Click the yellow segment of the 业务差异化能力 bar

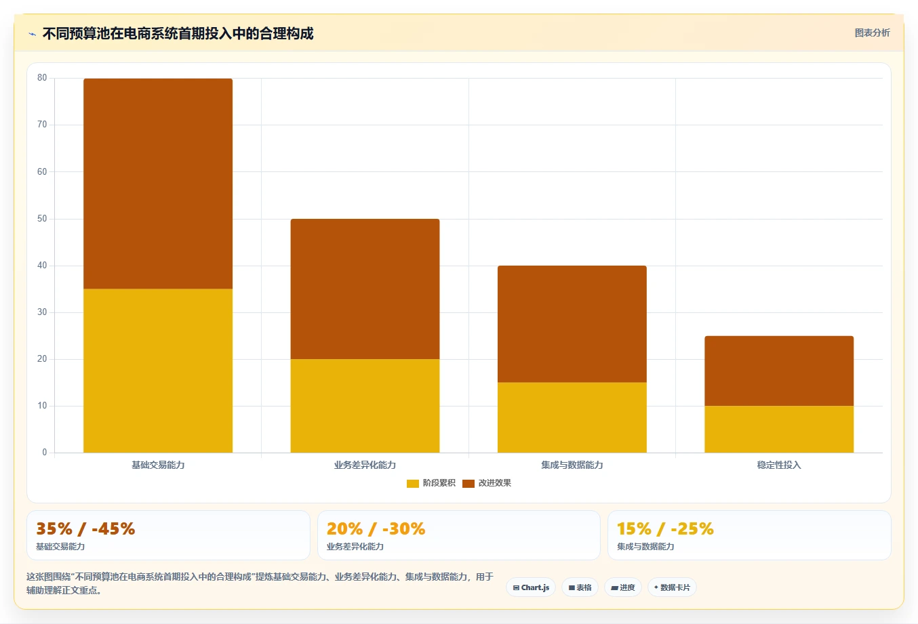[365, 406]
